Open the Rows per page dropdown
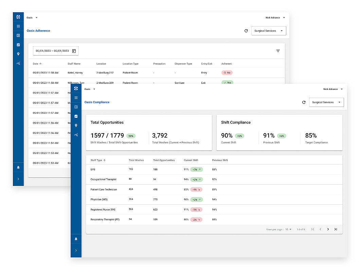 pos(288,230)
